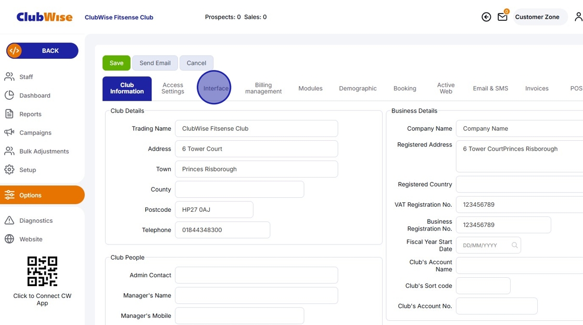Click the Admin Contact input field
The height and width of the screenshot is (325, 583).
tap(257, 275)
